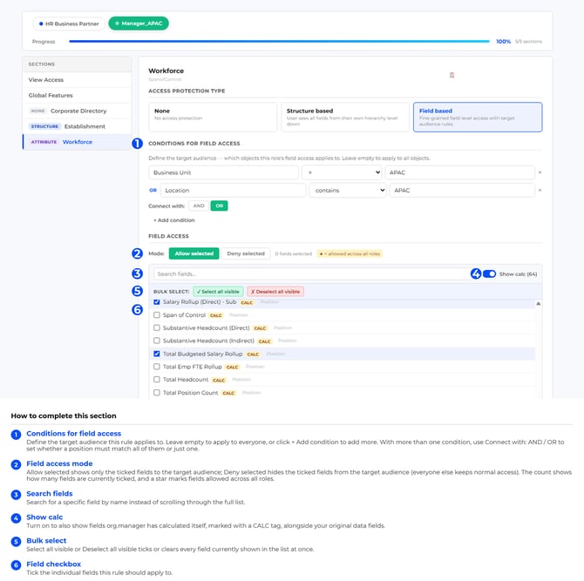Image resolution: width=584 pixels, height=581 pixels.
Task: Set mode to Allow selected
Action: click(x=194, y=253)
